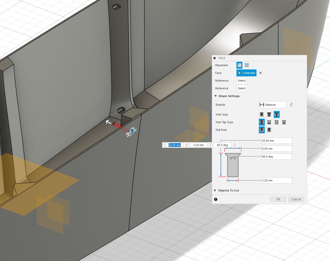Viewport: 330px width, 261px height.
Task: Choose the Taper Tapped hole tap type
Action: (x=284, y=122)
